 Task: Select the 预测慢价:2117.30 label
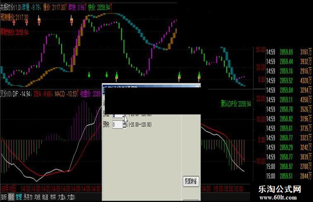14,17
